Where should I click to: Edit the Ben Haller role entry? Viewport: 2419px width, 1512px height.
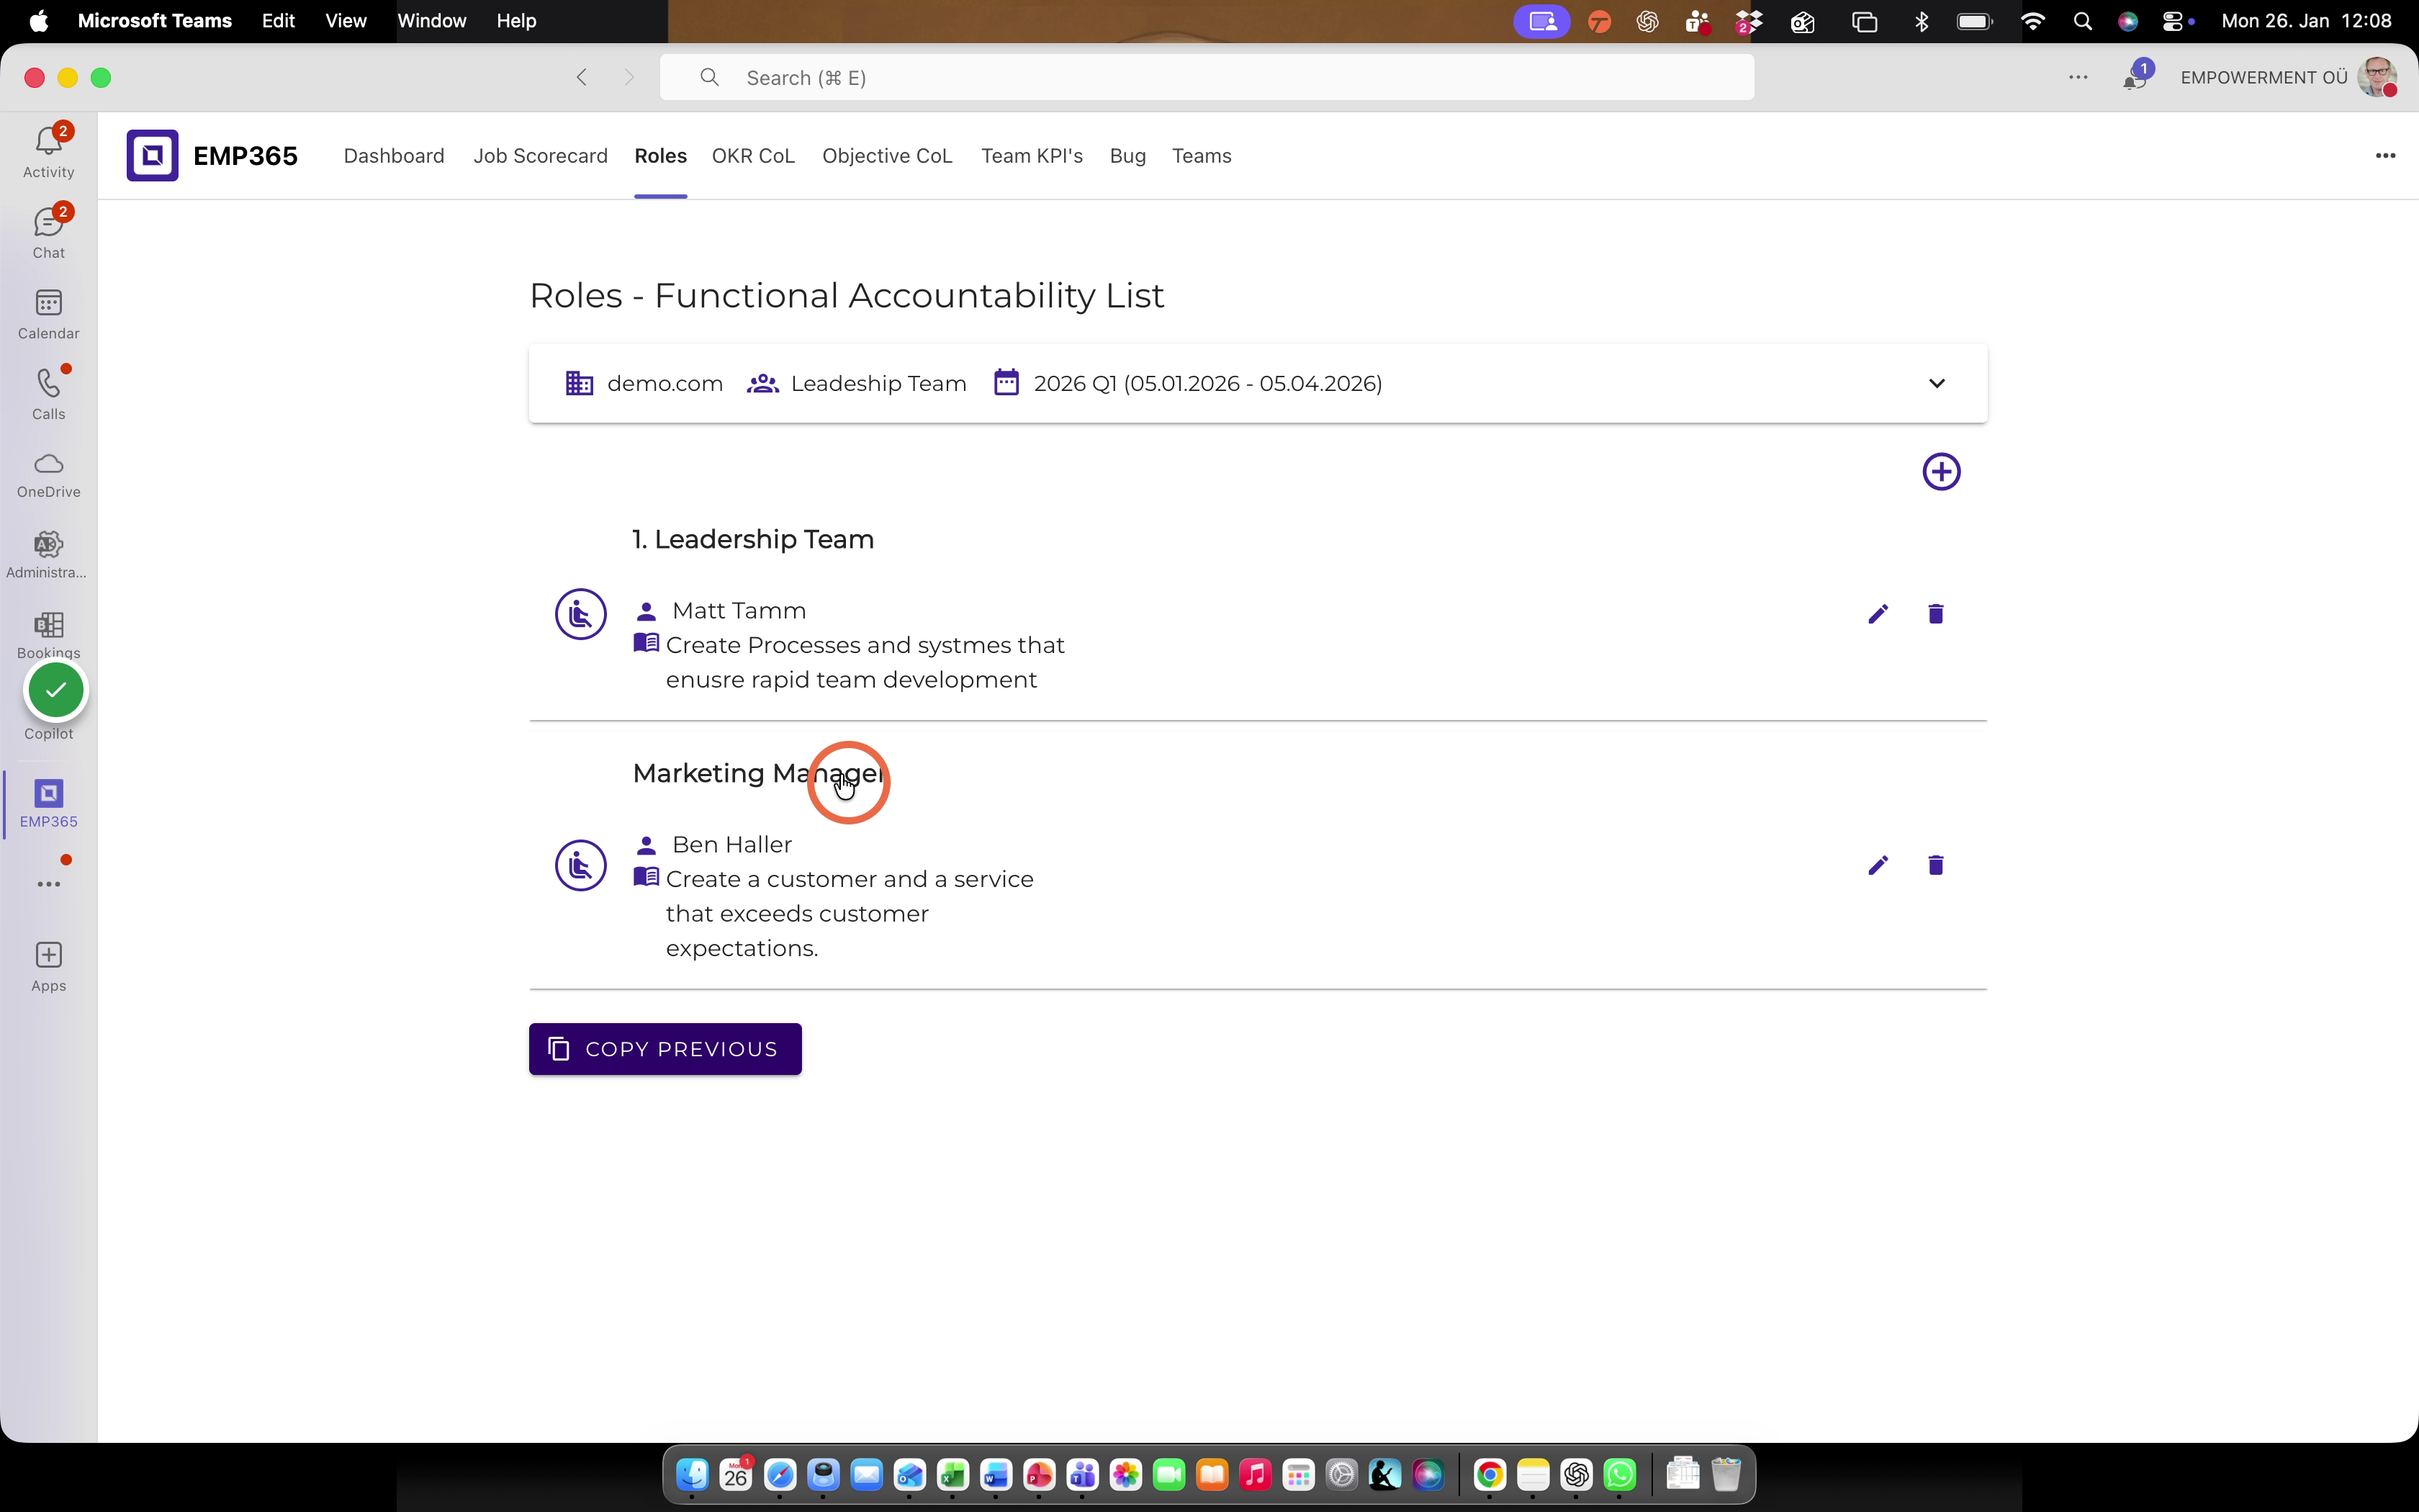pyautogui.click(x=1878, y=865)
